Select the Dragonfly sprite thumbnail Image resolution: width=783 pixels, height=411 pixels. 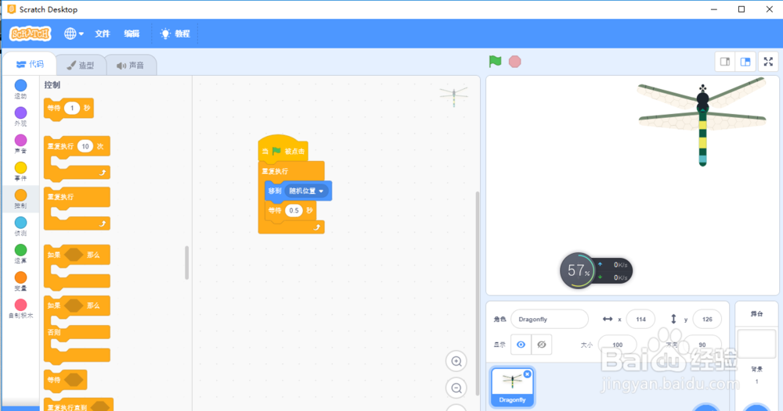(512, 387)
